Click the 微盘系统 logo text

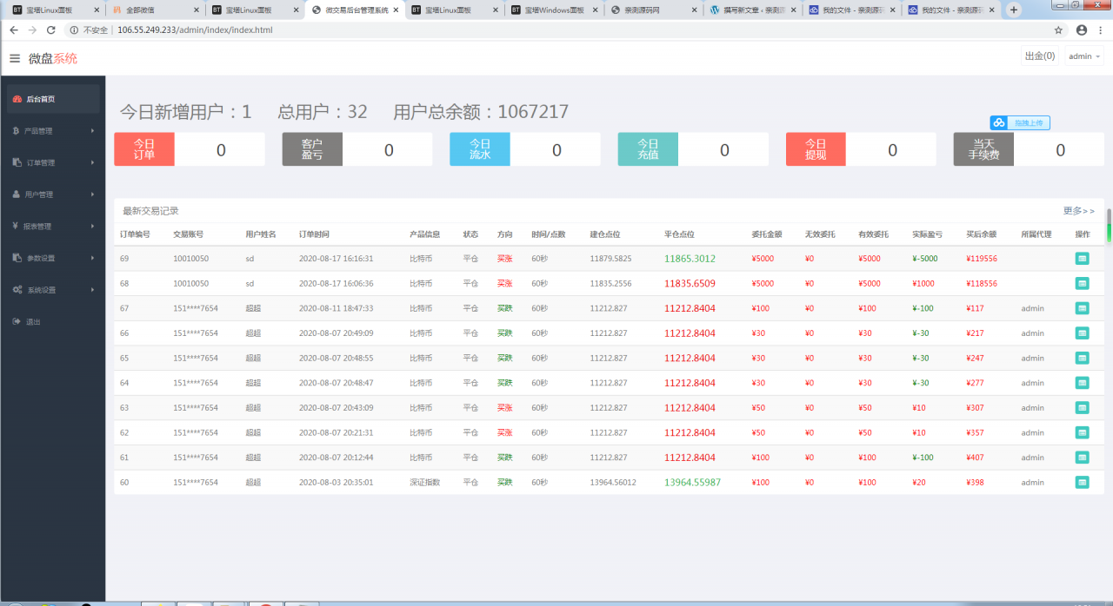pyautogui.click(x=53, y=58)
